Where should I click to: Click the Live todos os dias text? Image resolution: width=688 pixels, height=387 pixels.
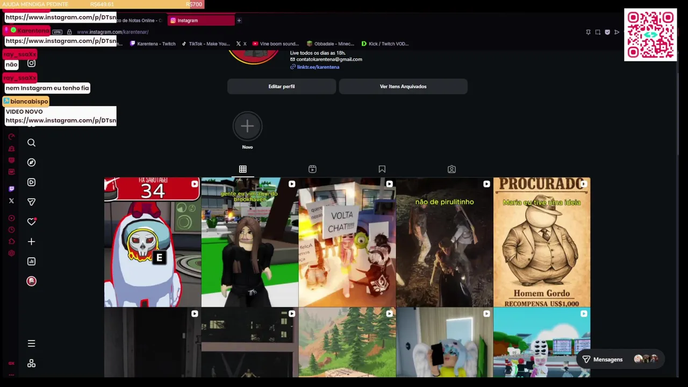coord(318,53)
